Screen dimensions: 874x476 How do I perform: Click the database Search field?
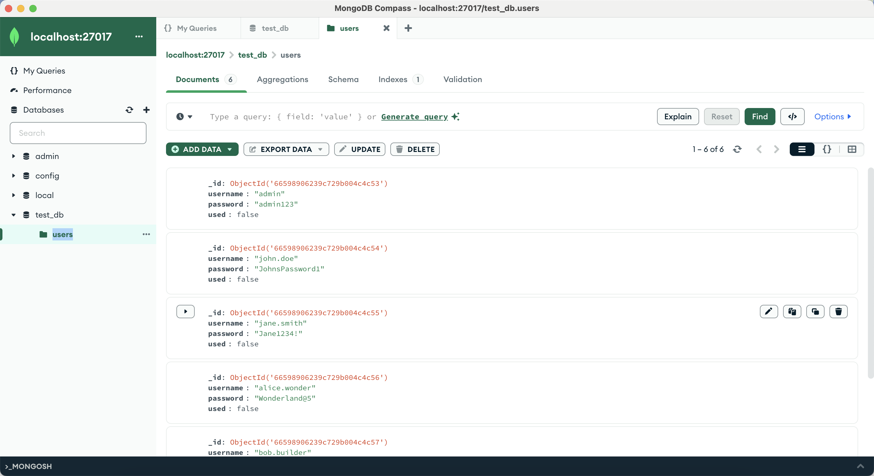click(x=78, y=133)
